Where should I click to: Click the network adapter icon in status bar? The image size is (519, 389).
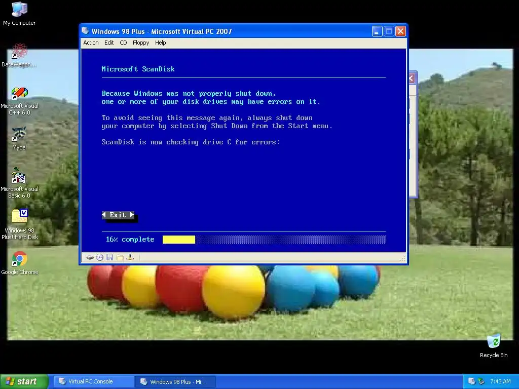tap(130, 257)
